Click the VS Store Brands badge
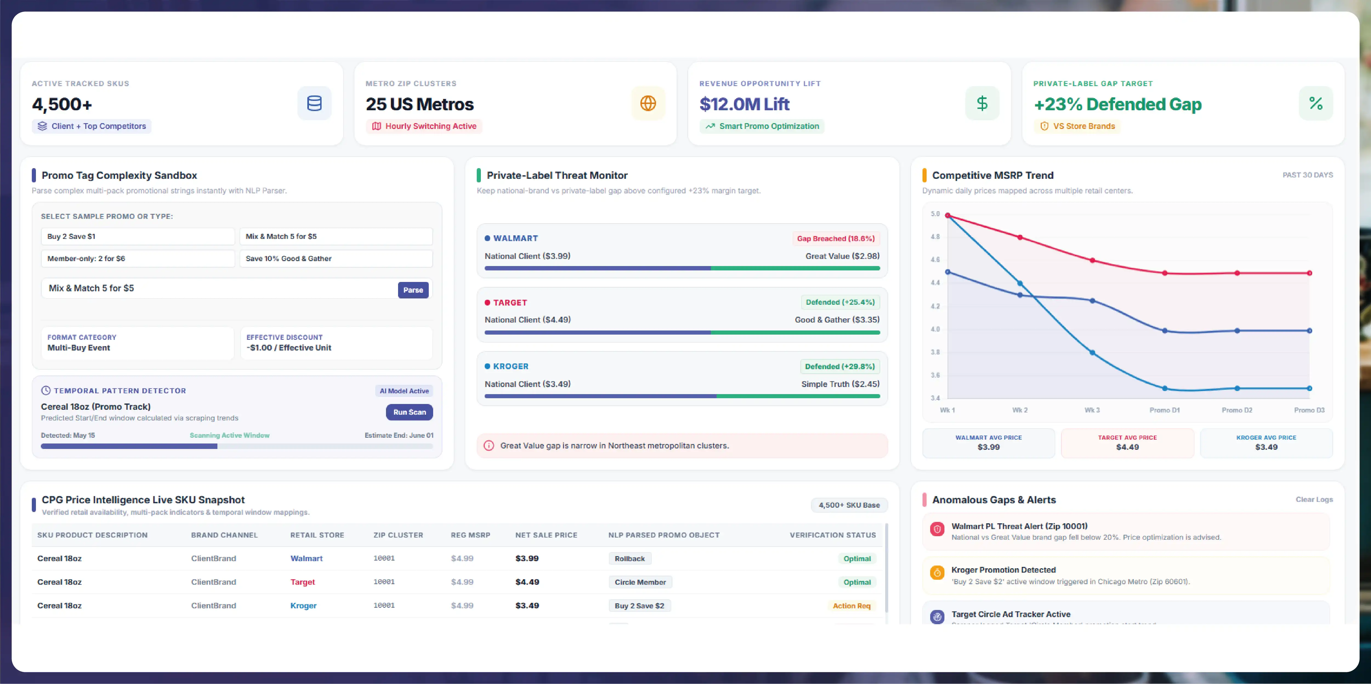 (1077, 126)
